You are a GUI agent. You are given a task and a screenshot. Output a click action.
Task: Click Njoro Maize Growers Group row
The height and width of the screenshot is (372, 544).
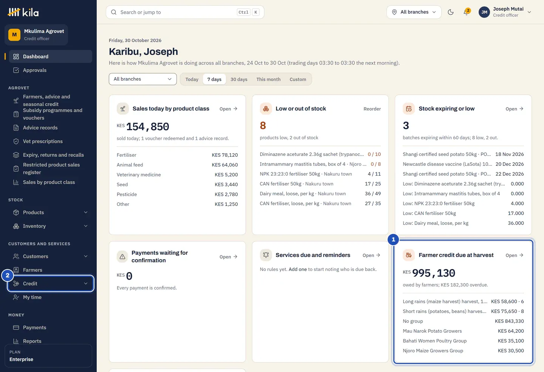463,351
